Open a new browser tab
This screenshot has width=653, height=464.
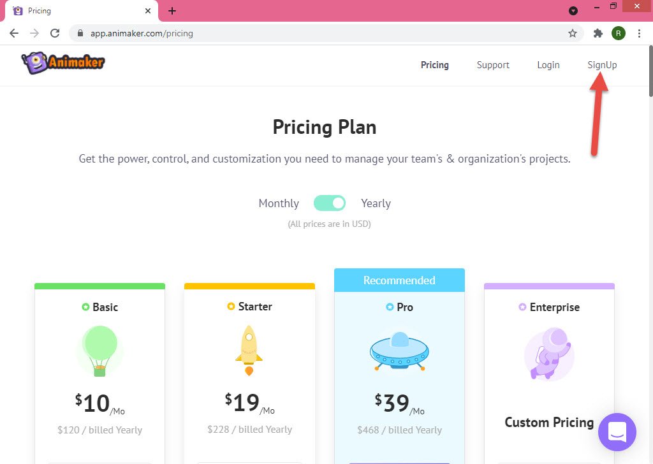(x=172, y=11)
